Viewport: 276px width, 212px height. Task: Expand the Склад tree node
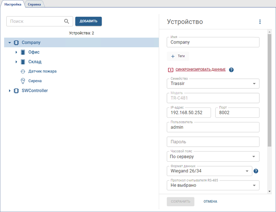[x=16, y=62]
